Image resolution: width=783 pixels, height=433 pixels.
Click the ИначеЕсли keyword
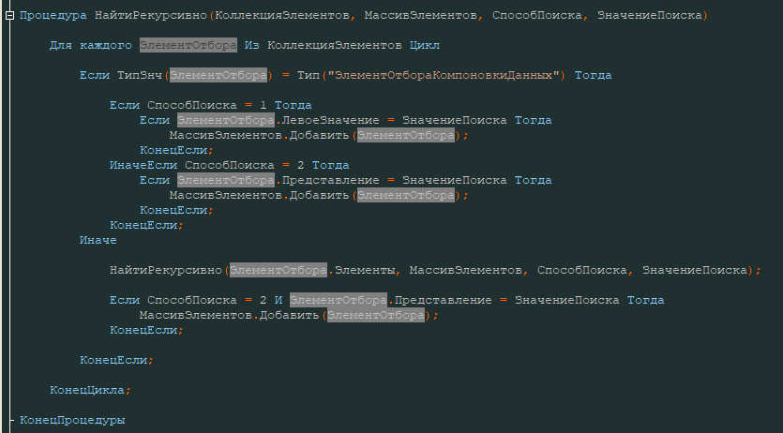click(143, 165)
